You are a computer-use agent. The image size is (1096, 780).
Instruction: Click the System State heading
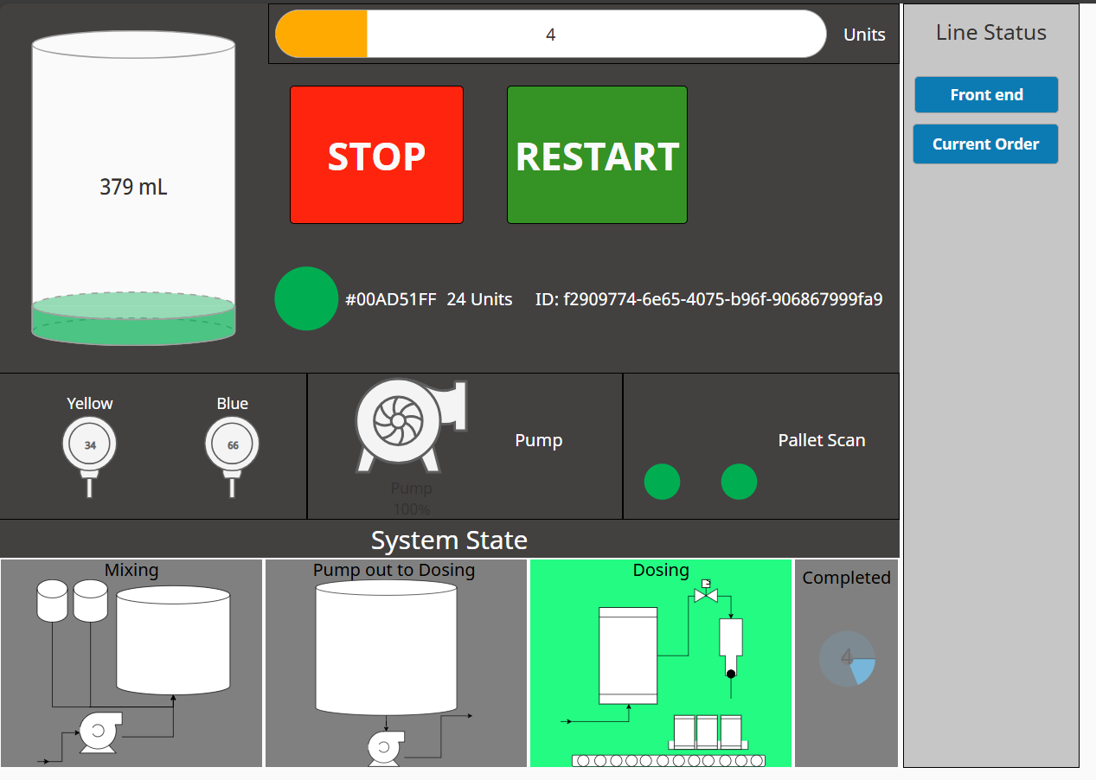449,540
